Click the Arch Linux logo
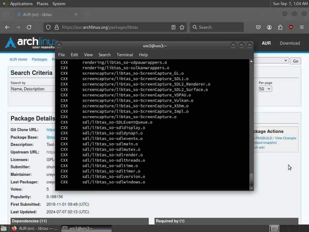The width and height of the screenshot is (309, 232). coord(30,43)
